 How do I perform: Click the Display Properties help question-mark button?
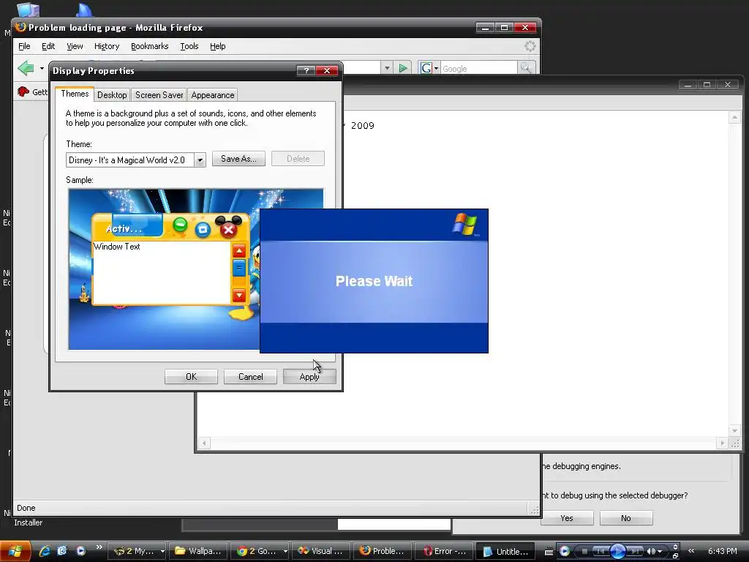(306, 71)
